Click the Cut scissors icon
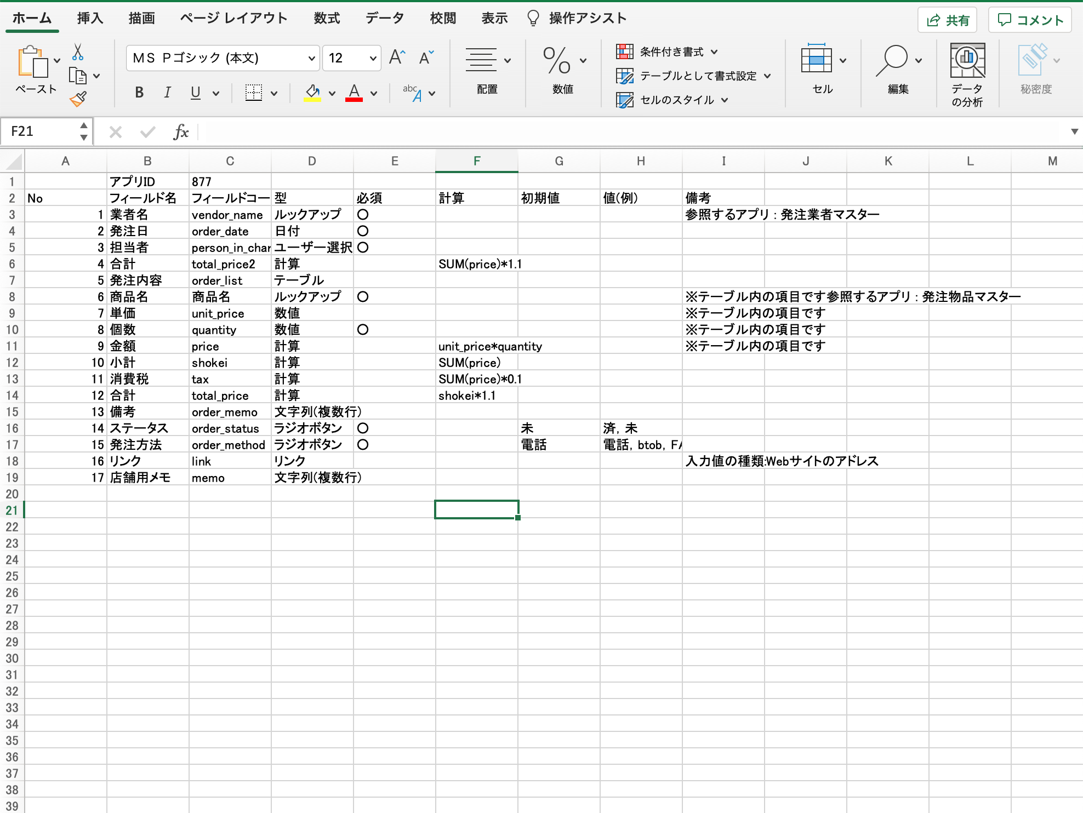The width and height of the screenshot is (1083, 813). click(x=77, y=53)
